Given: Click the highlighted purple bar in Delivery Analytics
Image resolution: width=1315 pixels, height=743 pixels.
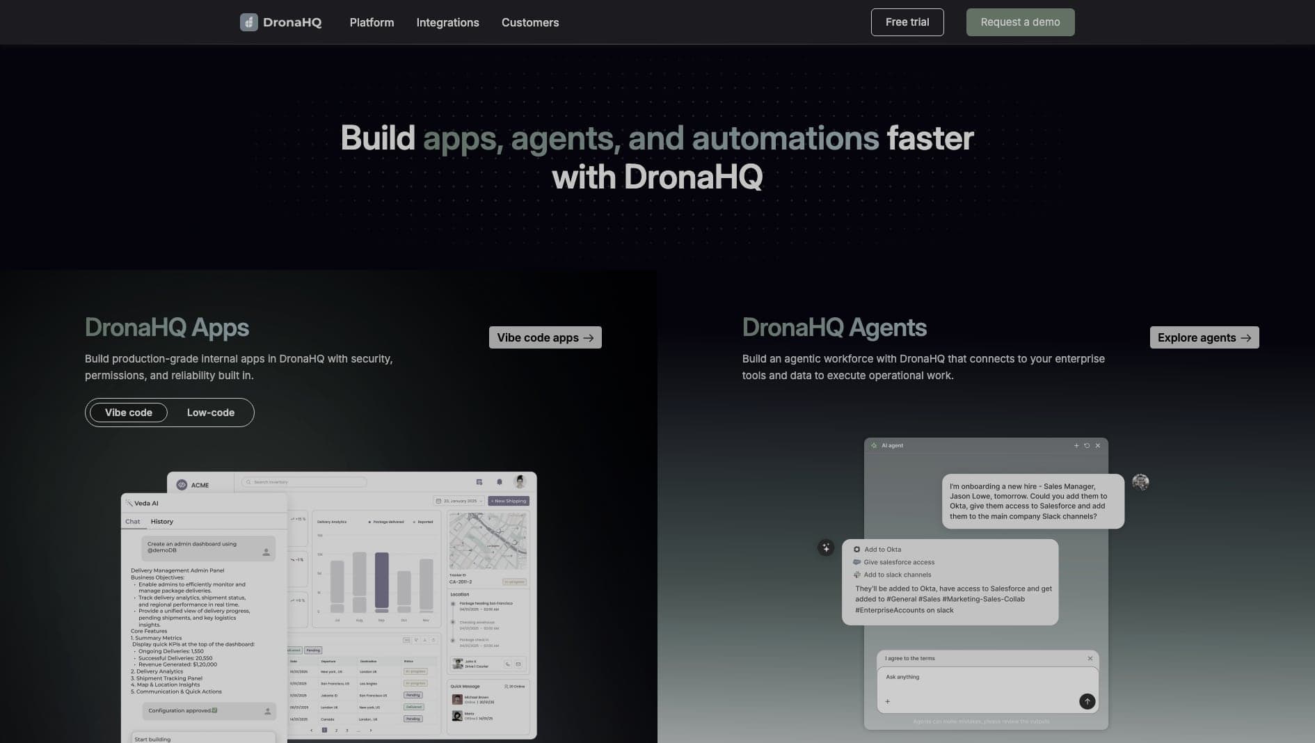Looking at the screenshot, I should point(381,581).
